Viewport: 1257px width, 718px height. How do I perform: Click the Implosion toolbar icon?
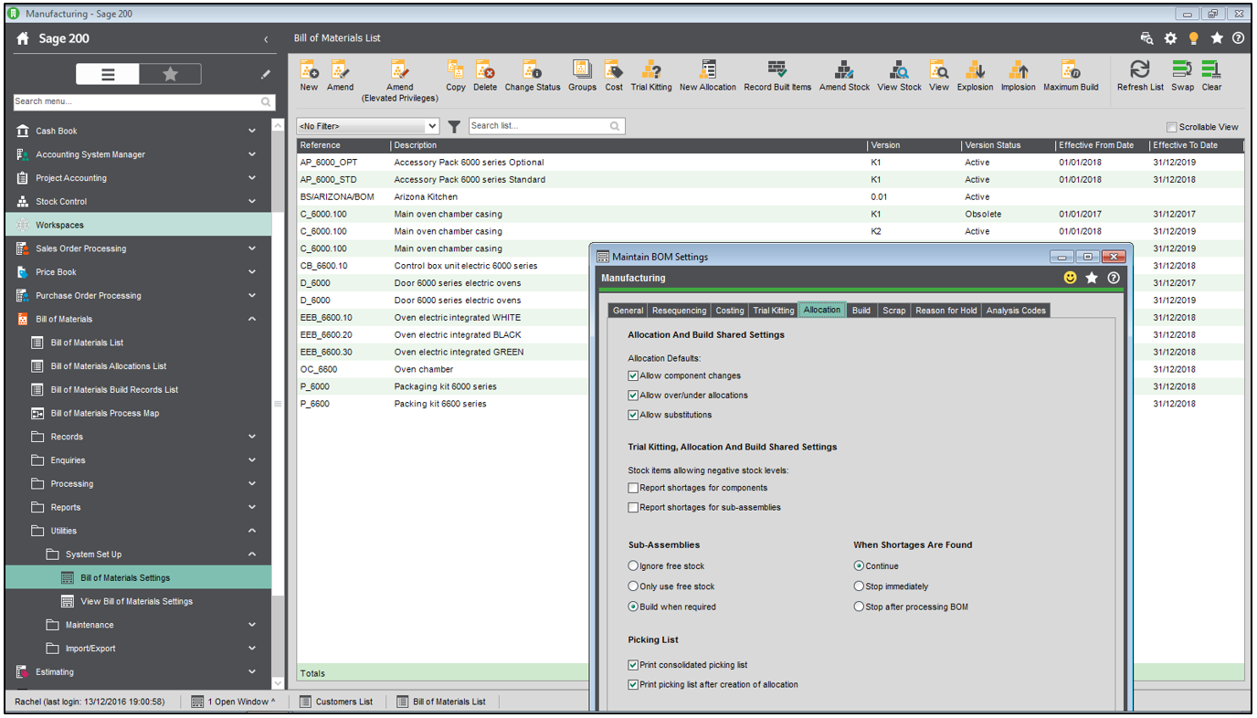tap(1018, 70)
